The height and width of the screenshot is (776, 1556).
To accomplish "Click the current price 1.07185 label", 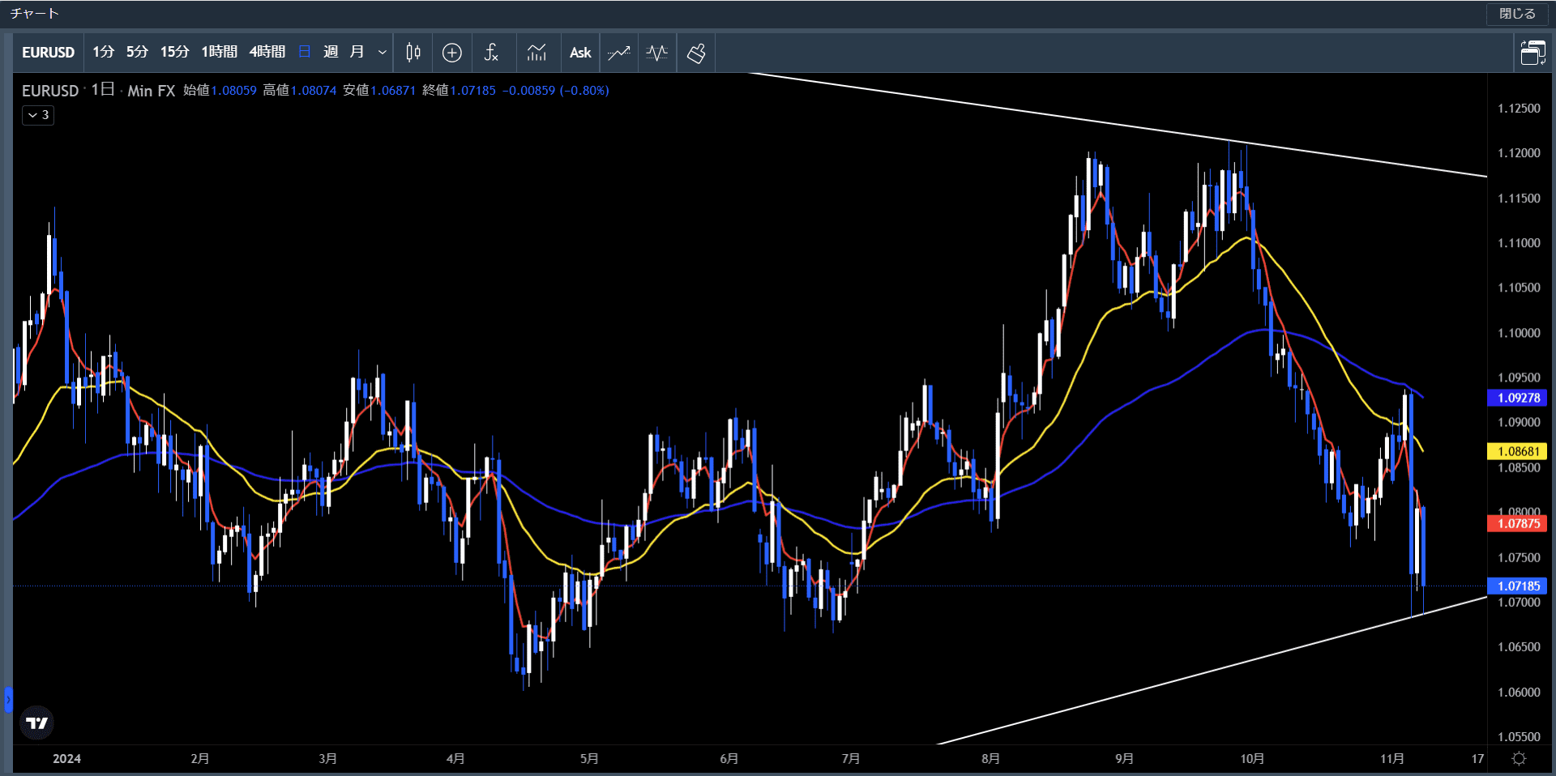I will pos(1518,586).
